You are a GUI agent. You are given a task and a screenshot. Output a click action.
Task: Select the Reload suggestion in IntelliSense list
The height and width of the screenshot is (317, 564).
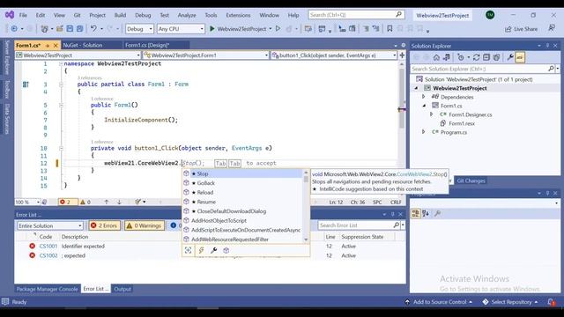pyautogui.click(x=243, y=192)
